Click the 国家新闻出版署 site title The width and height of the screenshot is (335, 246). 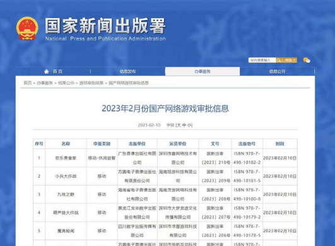point(105,26)
